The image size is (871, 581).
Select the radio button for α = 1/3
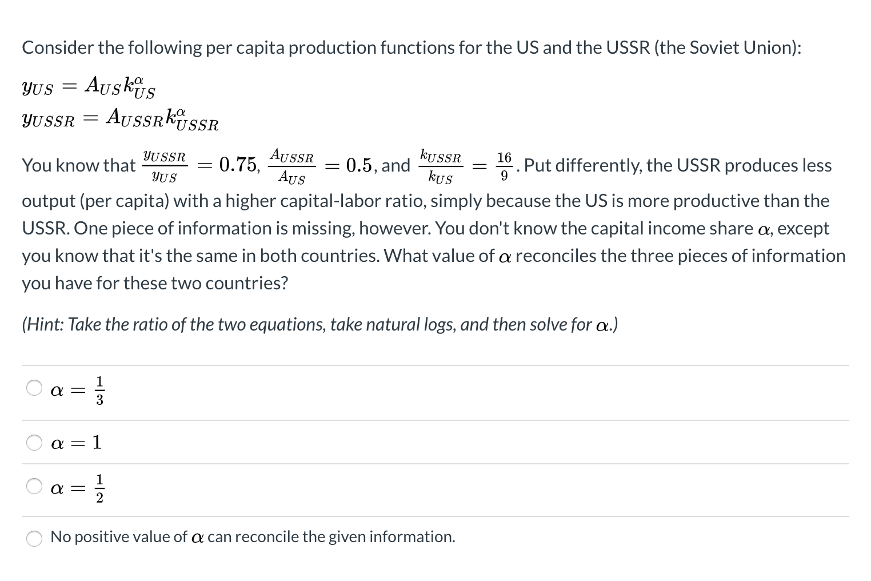pyautogui.click(x=34, y=387)
